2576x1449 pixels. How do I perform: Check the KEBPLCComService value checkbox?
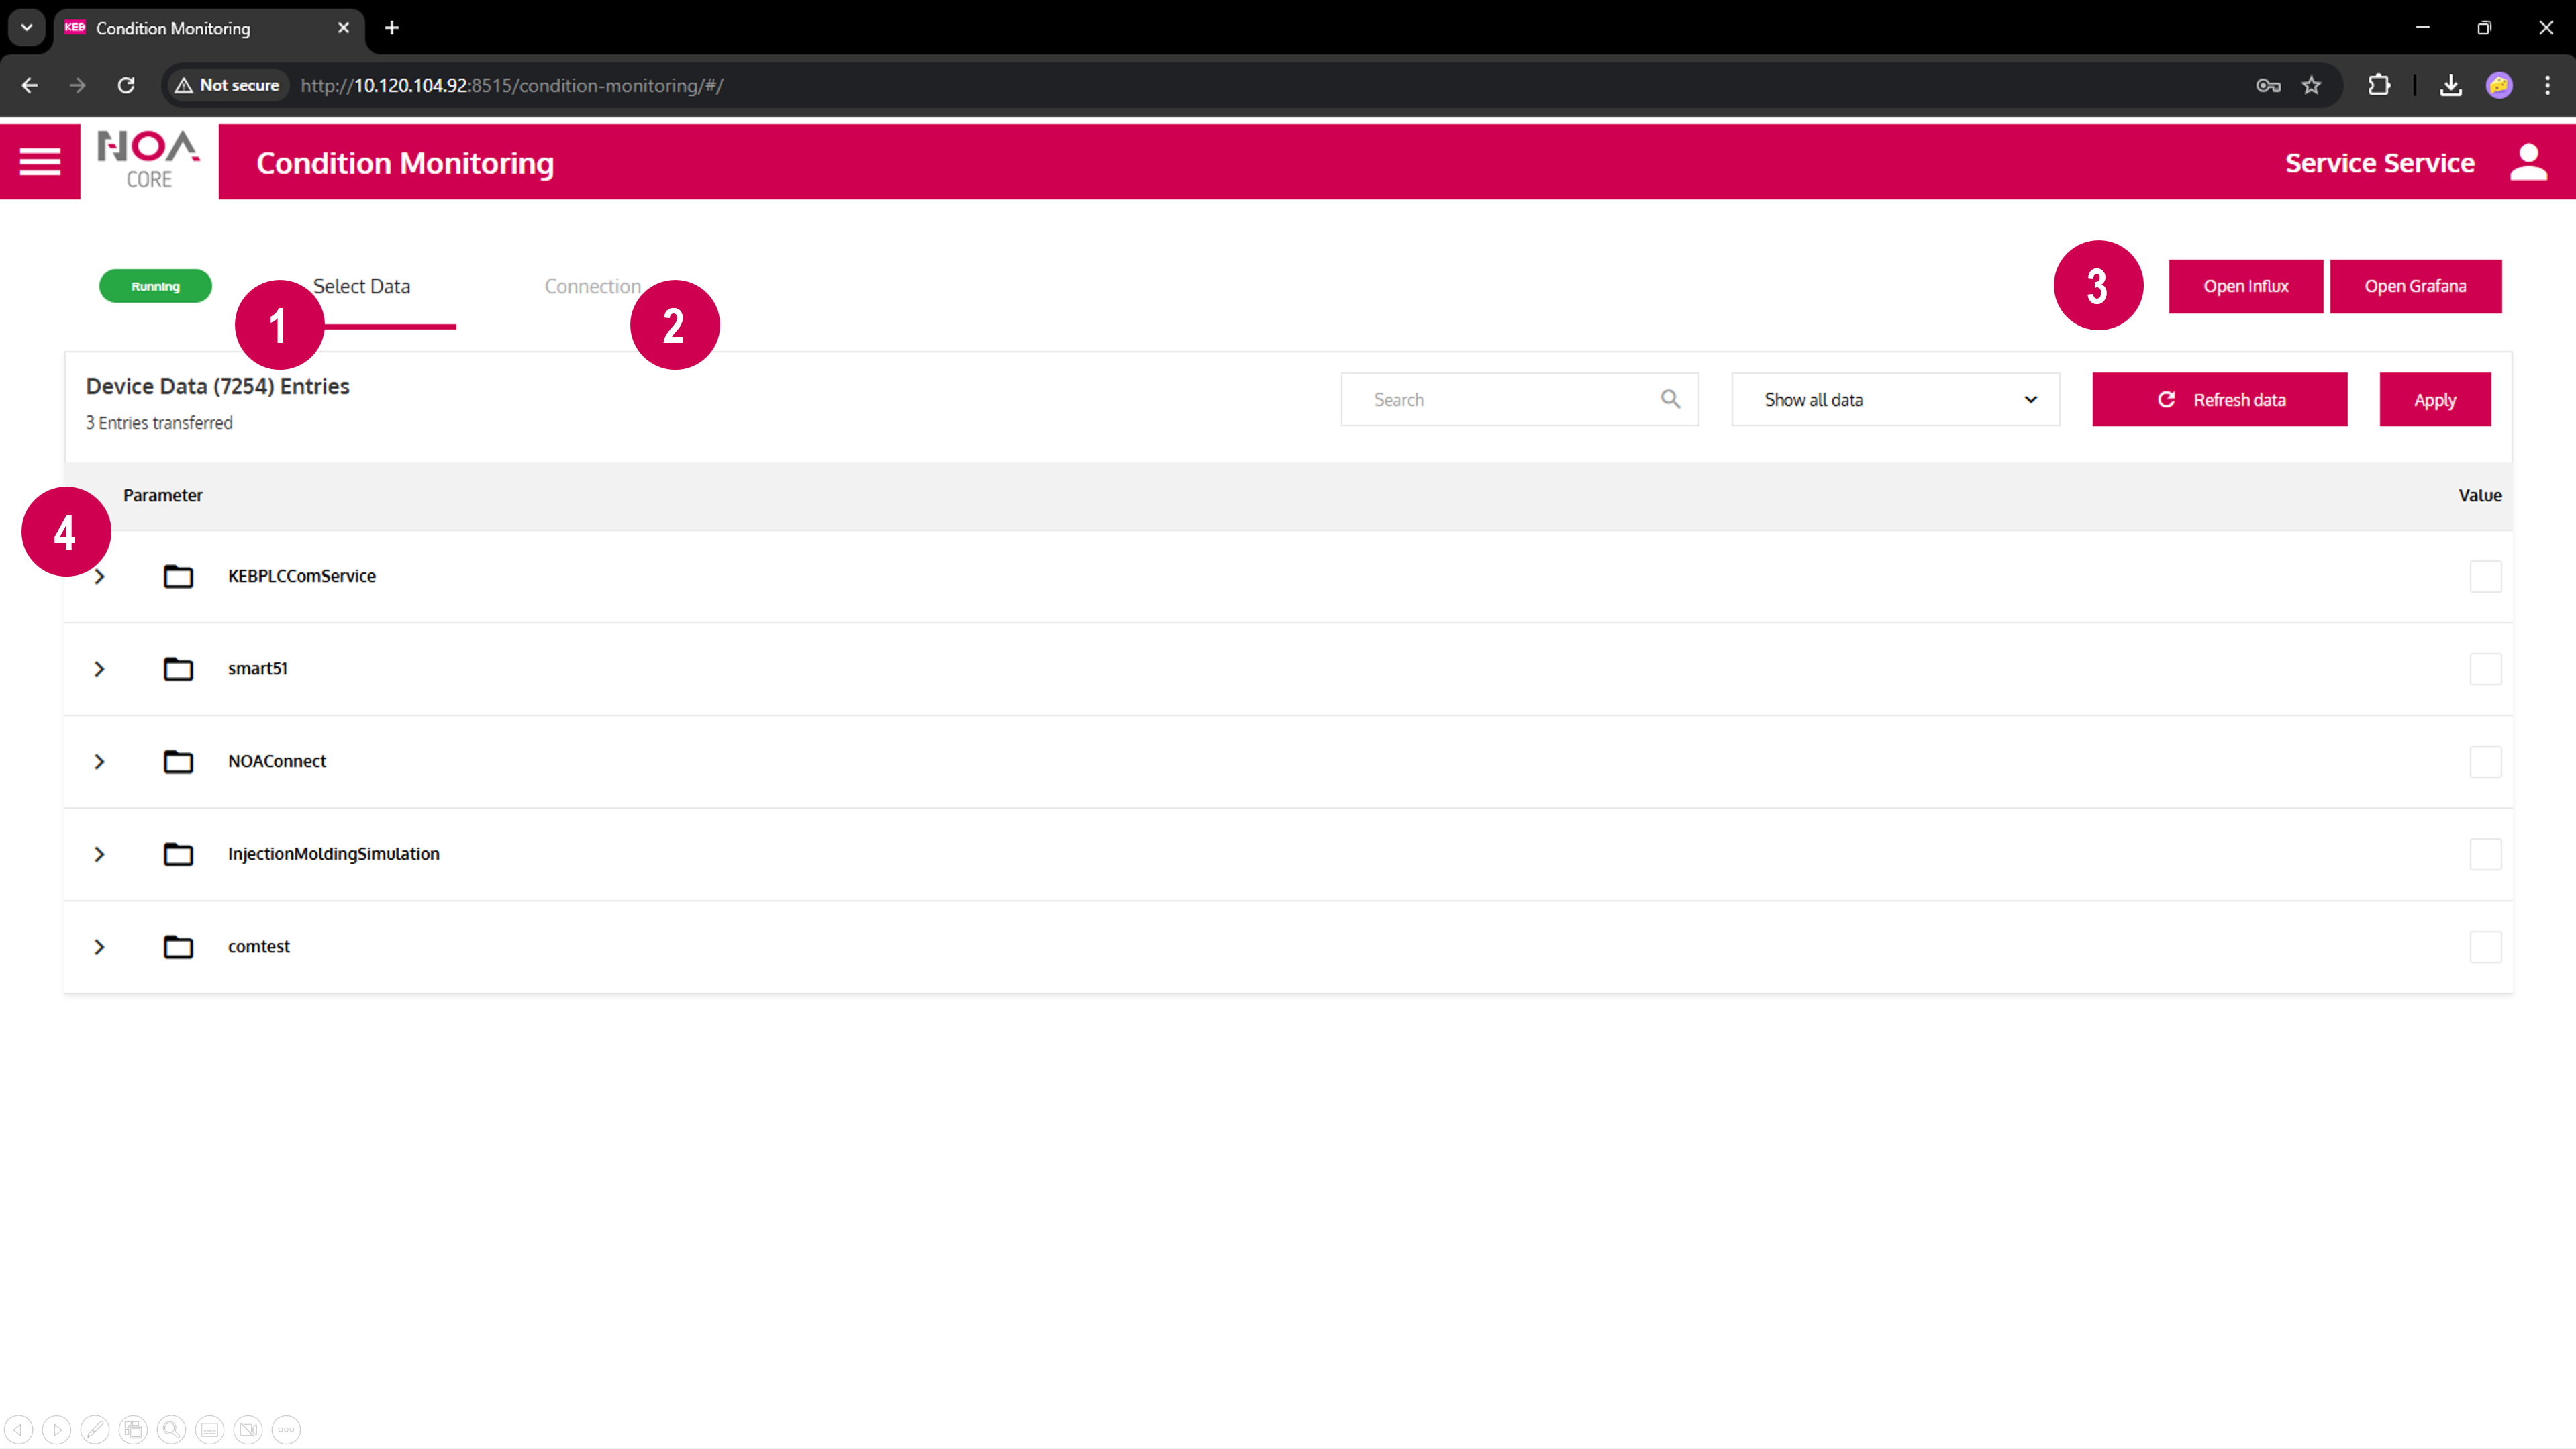[x=2485, y=576]
